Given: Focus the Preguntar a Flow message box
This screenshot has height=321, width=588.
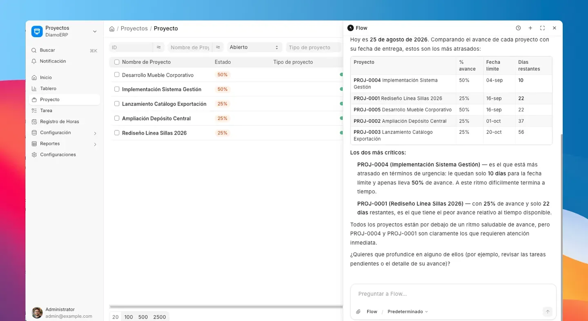Looking at the screenshot, I should coord(453,294).
